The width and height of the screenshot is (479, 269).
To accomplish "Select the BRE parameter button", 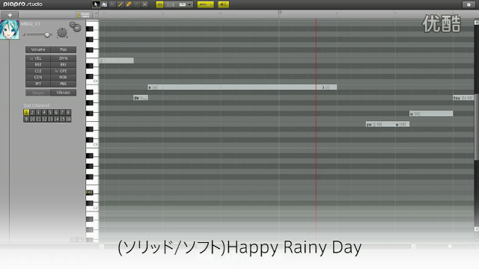I will [38, 65].
